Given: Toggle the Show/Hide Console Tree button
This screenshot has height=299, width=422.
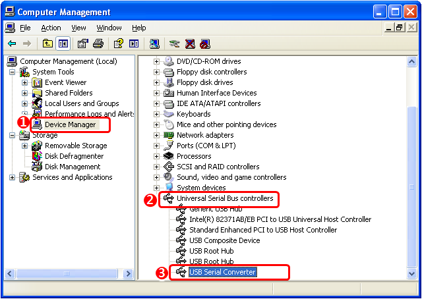Looking at the screenshot, I should (x=63, y=43).
